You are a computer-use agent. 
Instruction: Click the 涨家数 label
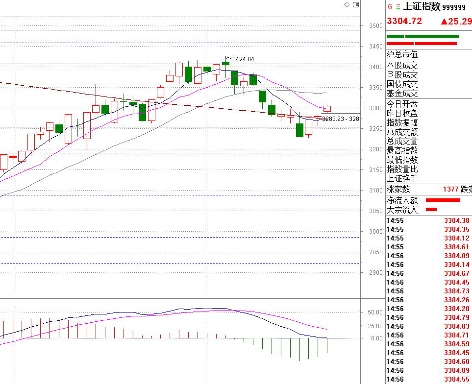(398, 189)
